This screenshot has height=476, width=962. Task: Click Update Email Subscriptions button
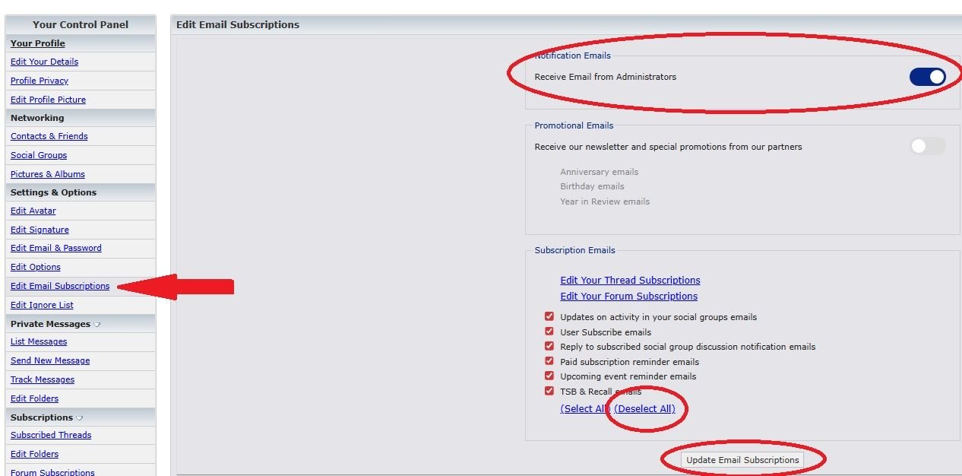click(x=742, y=460)
